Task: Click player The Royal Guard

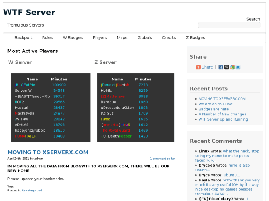Action: (x=115, y=131)
